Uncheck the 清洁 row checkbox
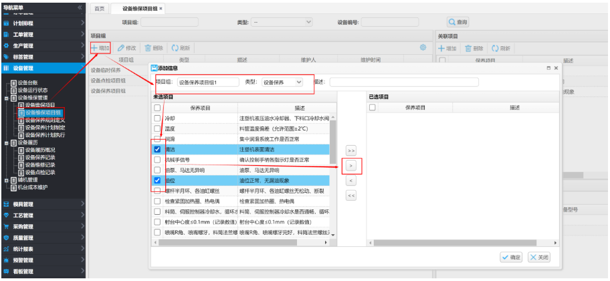 [157, 149]
